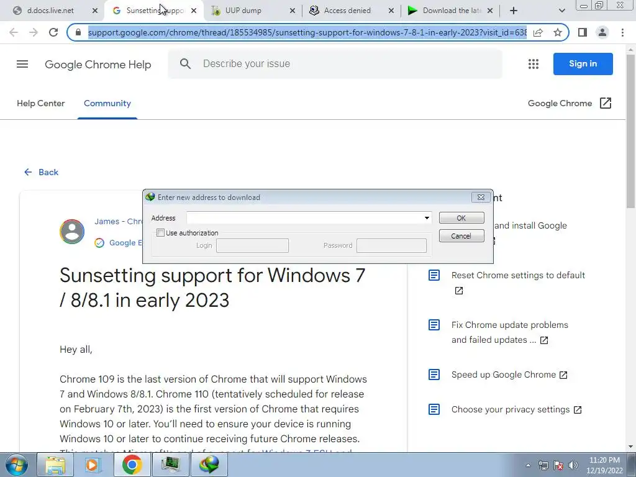
Task: Launch Windows Media Player from the taskbar
Action: click(93, 465)
